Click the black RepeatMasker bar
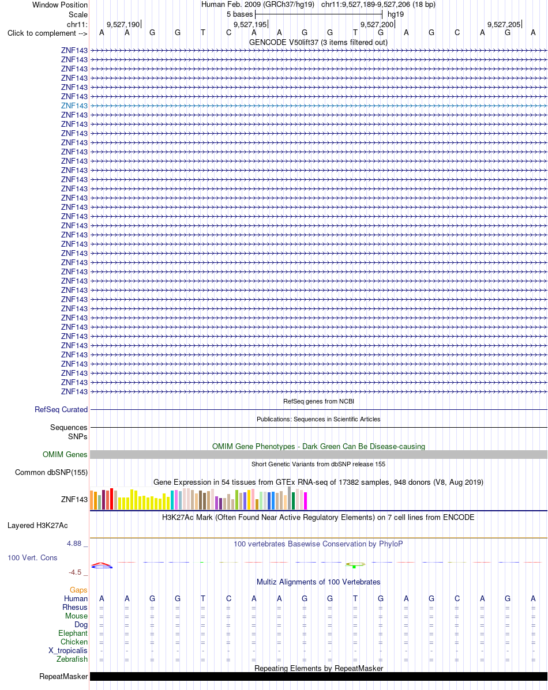 tap(318, 676)
